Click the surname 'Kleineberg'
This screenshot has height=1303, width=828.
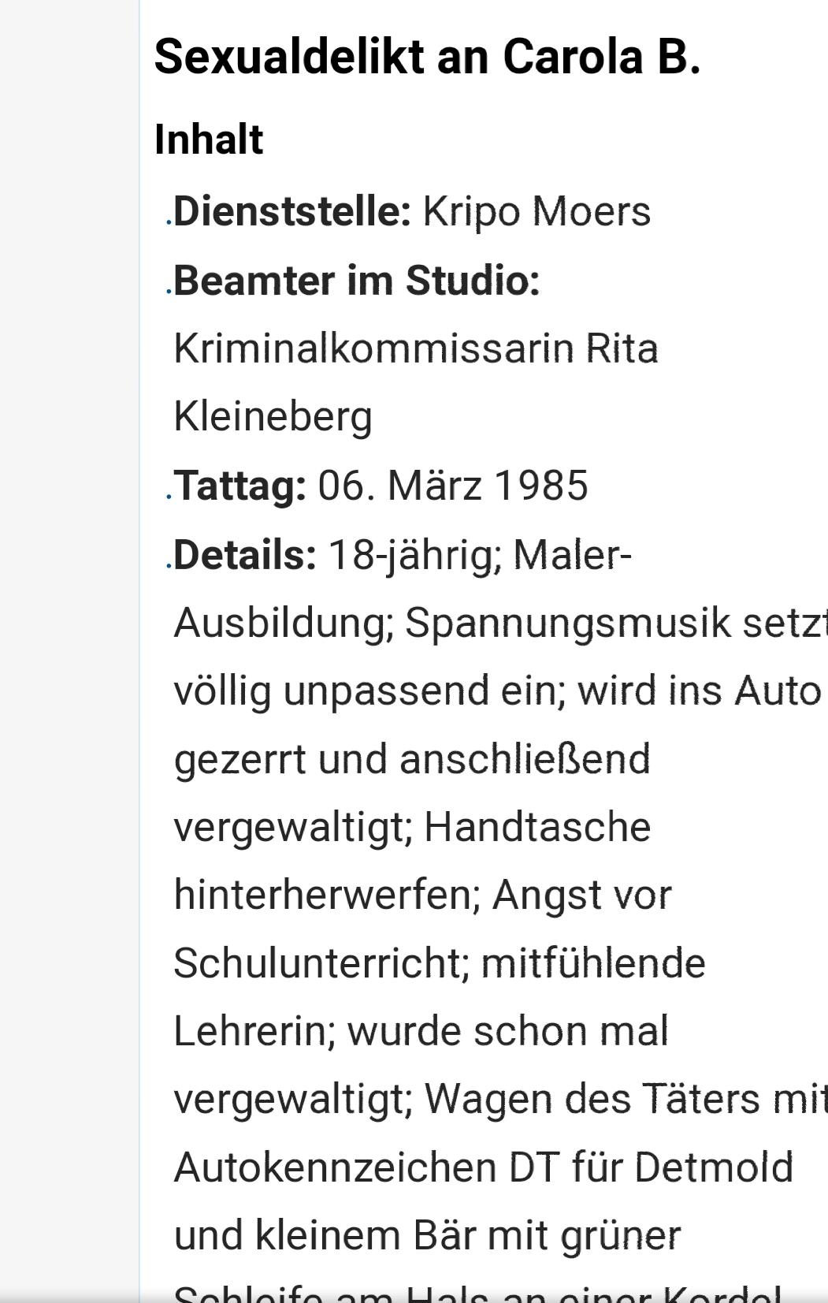click(x=273, y=417)
